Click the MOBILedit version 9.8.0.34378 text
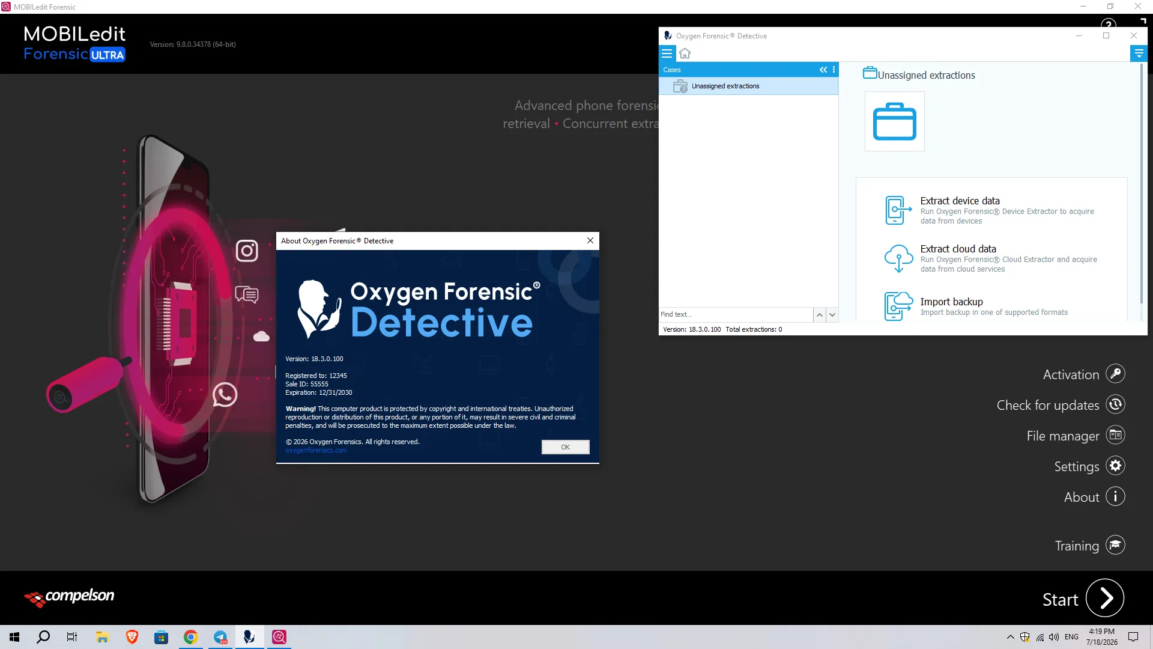Screen dimensions: 1153x649 click(193, 44)
